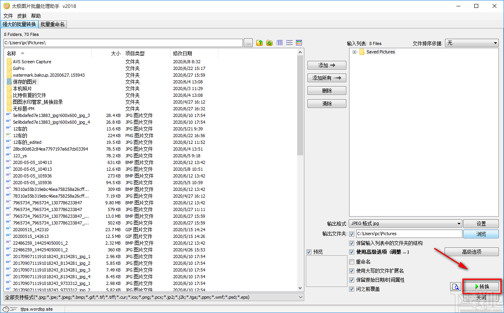The width and height of the screenshot is (504, 313).
Task: Click icon of 20200515_142310 GIF file
Action: point(9,230)
